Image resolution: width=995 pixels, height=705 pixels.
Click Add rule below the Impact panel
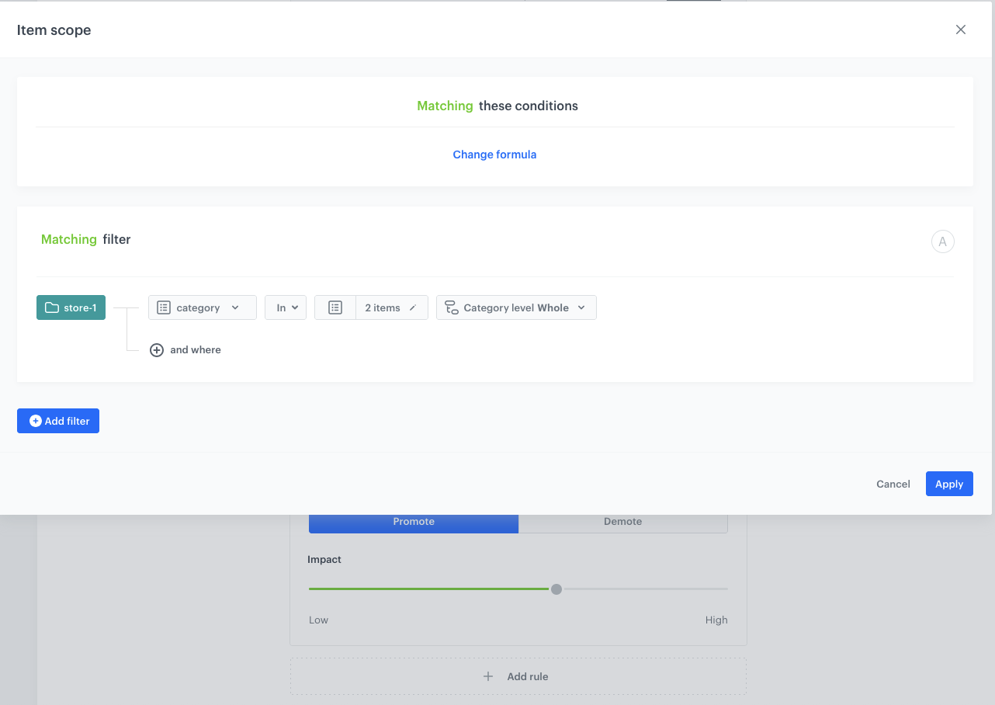(518, 676)
